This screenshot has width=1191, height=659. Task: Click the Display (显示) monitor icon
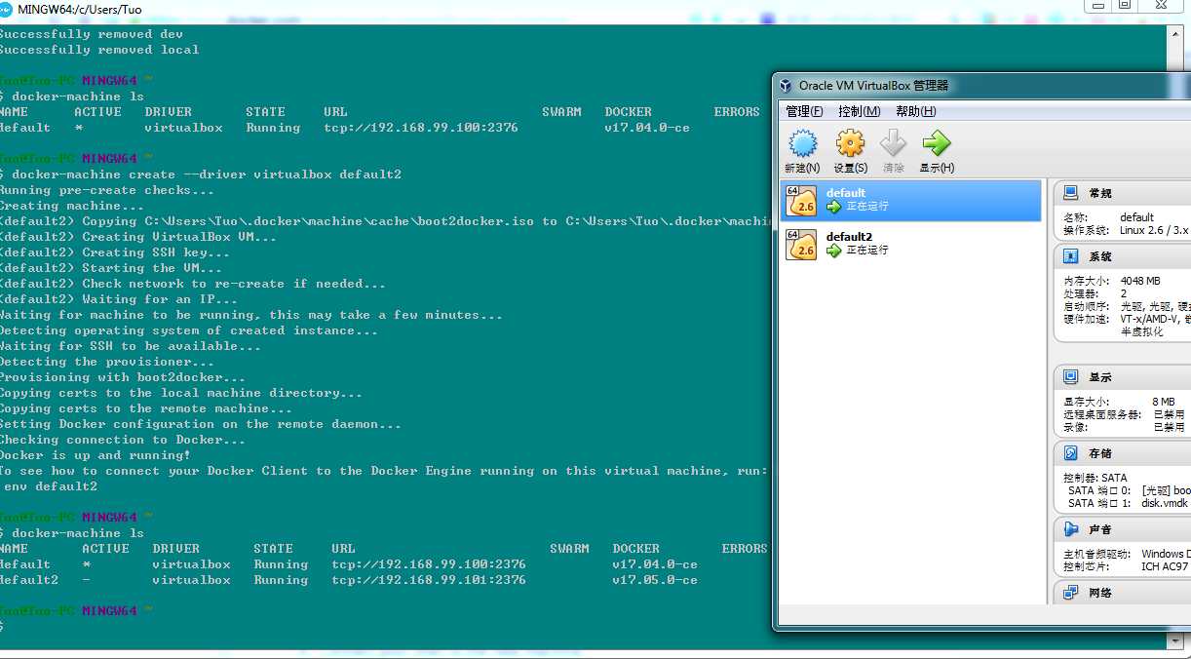(1071, 376)
